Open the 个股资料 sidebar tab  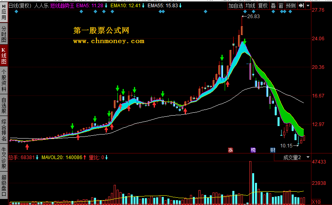coord(4,81)
